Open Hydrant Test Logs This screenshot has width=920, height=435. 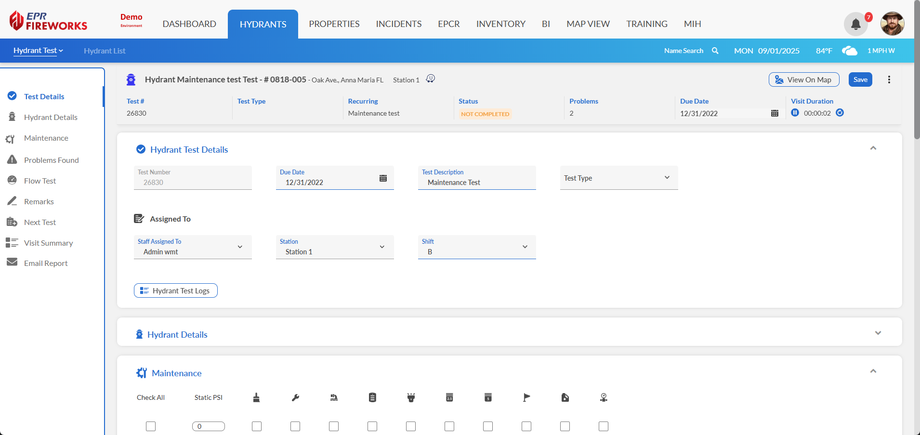176,290
